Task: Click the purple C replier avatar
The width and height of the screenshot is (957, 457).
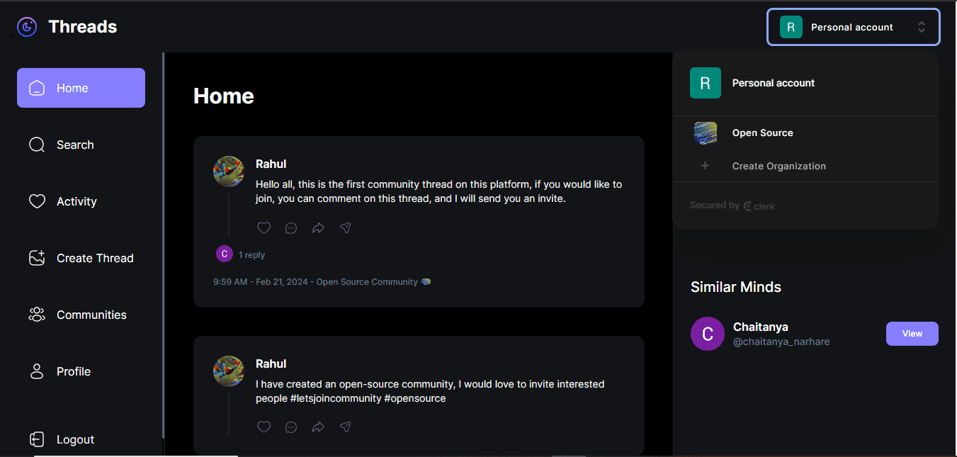Action: pyautogui.click(x=225, y=254)
